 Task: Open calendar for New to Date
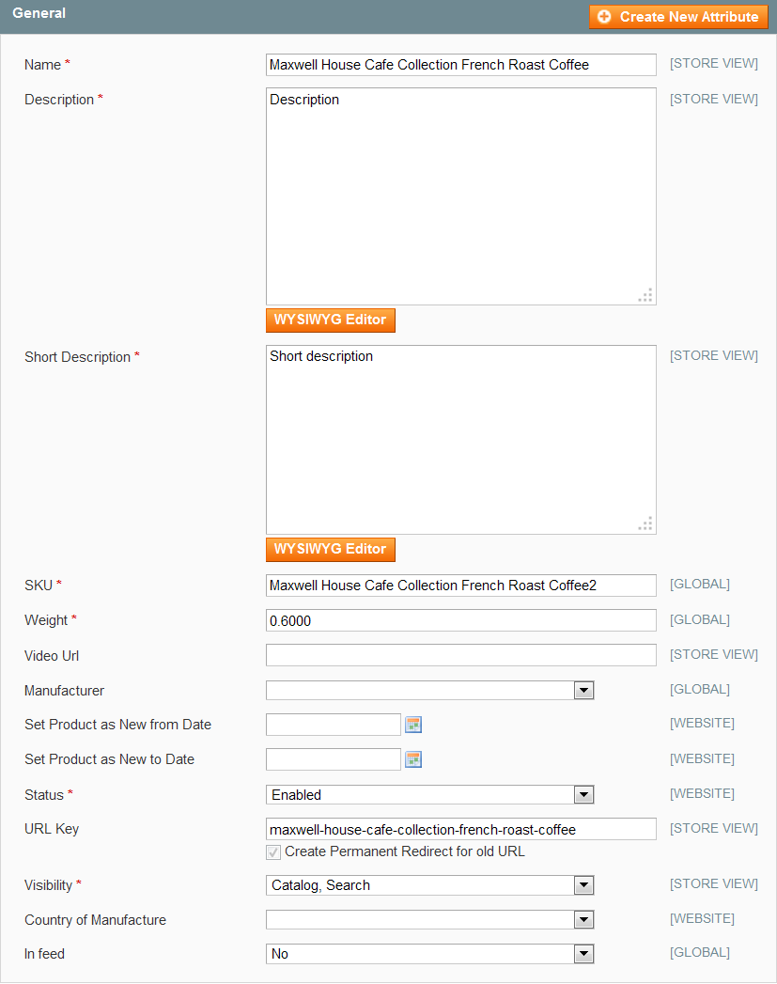click(413, 759)
